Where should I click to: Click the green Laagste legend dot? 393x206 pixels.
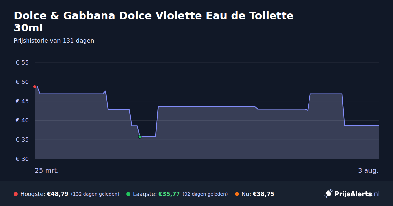[128, 194]
